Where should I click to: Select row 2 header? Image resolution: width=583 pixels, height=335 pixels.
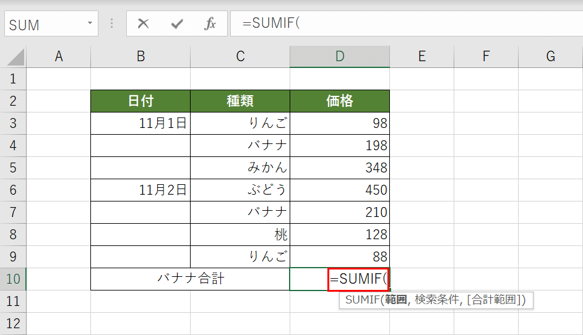(13, 101)
